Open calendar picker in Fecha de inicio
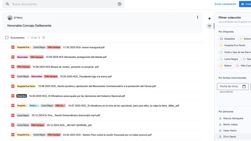Image resolution: width=251 pixels, height=141 pixels. coord(244,86)
